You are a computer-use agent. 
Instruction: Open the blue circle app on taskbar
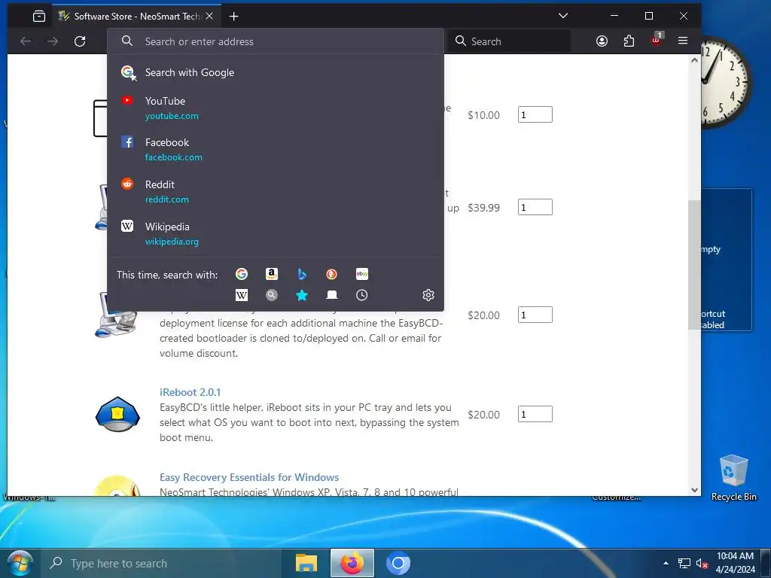398,563
